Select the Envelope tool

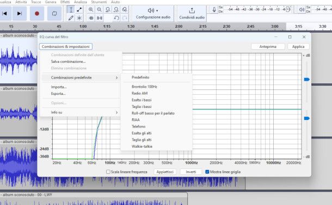[79, 10]
